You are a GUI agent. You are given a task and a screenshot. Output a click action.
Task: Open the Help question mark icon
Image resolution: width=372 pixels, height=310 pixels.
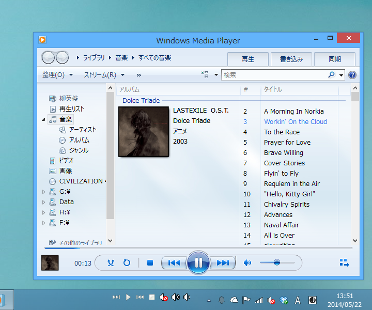coord(352,75)
